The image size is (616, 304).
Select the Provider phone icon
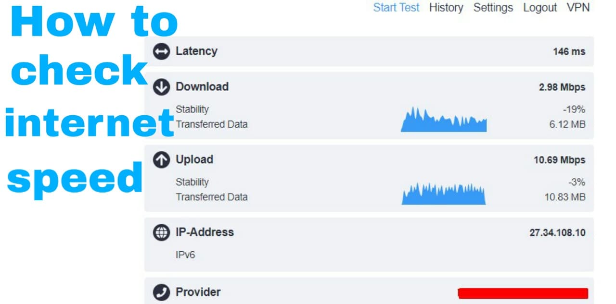[x=161, y=292]
